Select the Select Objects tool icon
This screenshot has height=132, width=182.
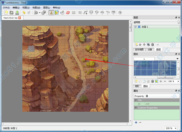[x=80, y=12]
